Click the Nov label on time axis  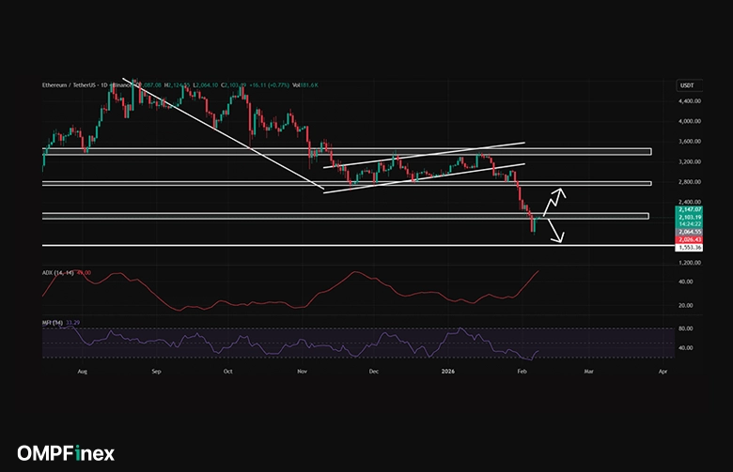[303, 371]
